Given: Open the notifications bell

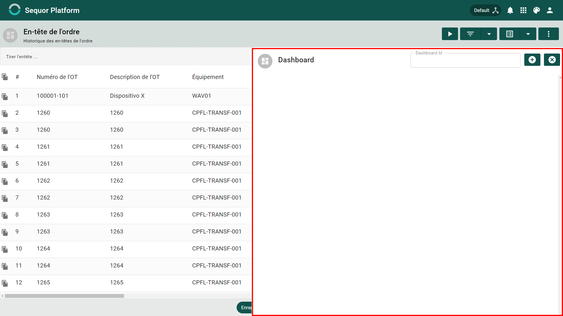Looking at the screenshot, I should tap(510, 10).
